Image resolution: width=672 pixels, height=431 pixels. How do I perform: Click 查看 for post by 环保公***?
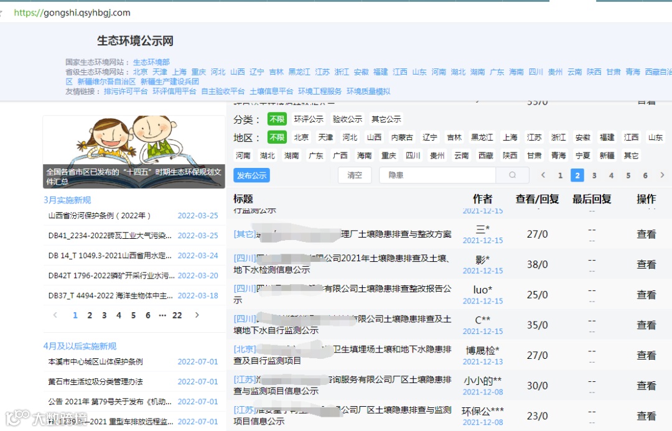pyautogui.click(x=646, y=416)
